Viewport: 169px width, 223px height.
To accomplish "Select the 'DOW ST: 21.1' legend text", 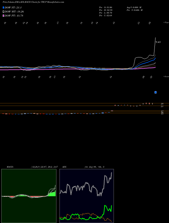I will coord(13,7).
